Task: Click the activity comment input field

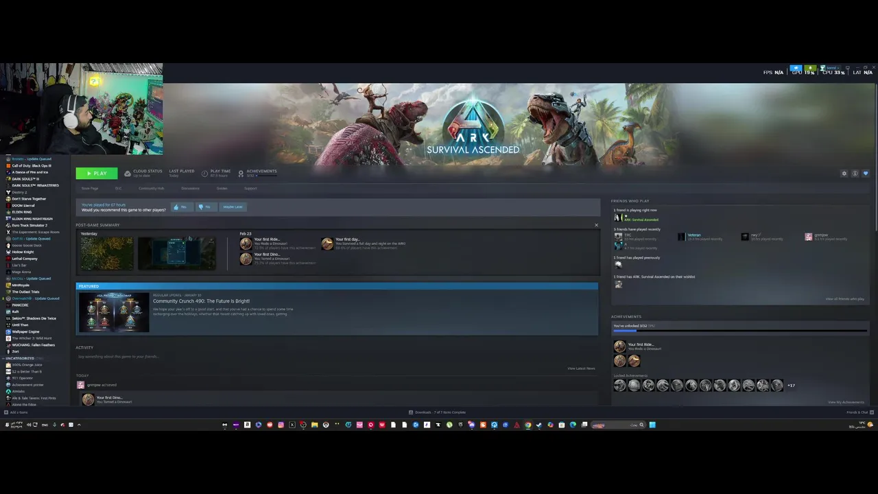Action: (x=336, y=357)
